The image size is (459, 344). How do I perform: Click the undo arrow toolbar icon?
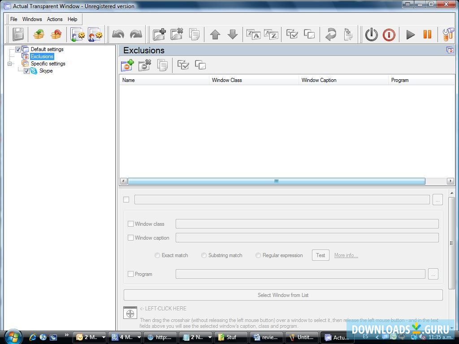pyautogui.click(x=118, y=34)
